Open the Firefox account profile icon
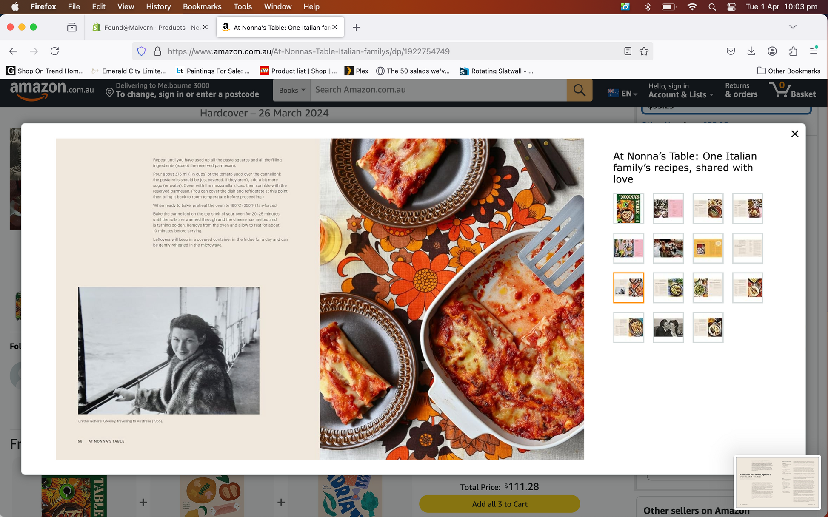The width and height of the screenshot is (828, 517). tap(772, 51)
